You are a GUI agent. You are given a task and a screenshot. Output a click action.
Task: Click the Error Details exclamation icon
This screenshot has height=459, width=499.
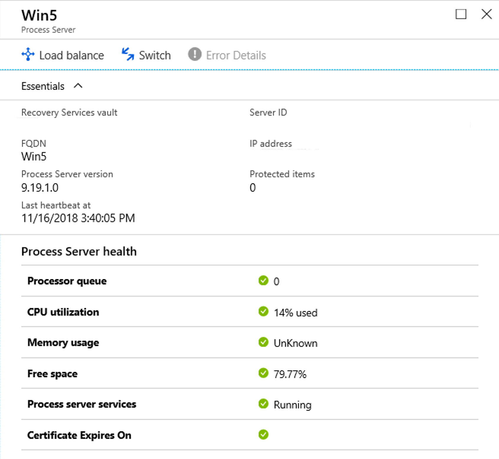195,54
